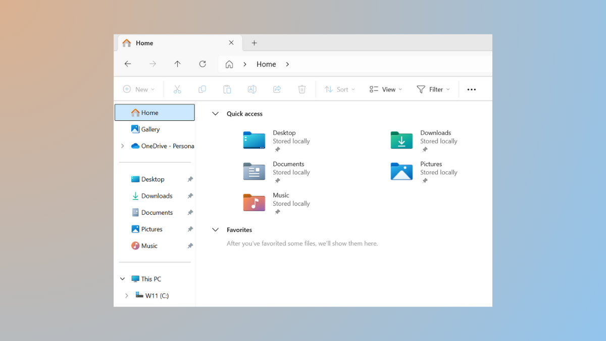Open the Sort dropdown menu
606x341 pixels.
tap(339, 89)
